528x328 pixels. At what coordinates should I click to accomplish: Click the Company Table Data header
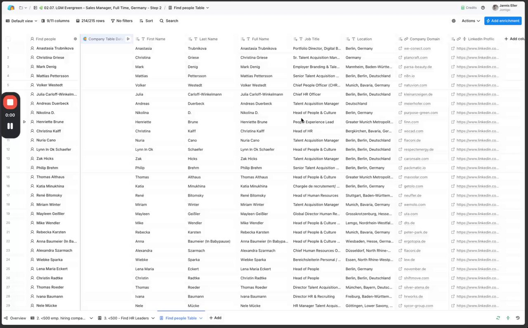tap(106, 39)
